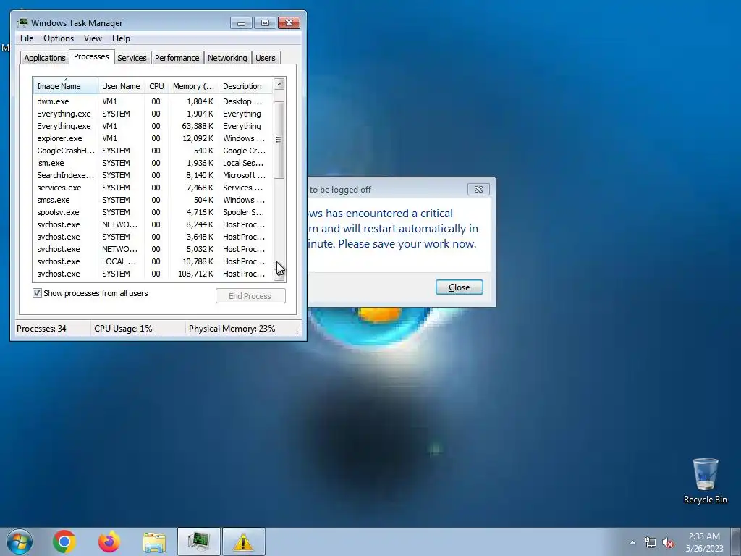Open the Recycle Bin desktop icon
Image resolution: width=741 pixels, height=556 pixels.
[705, 481]
